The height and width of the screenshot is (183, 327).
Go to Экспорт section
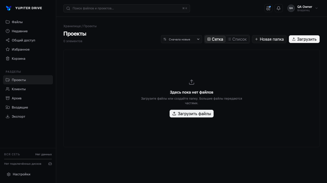pos(28,116)
